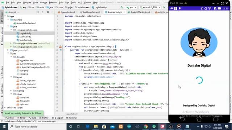
Task: Click the Windows search box
Action: [x=37, y=127]
